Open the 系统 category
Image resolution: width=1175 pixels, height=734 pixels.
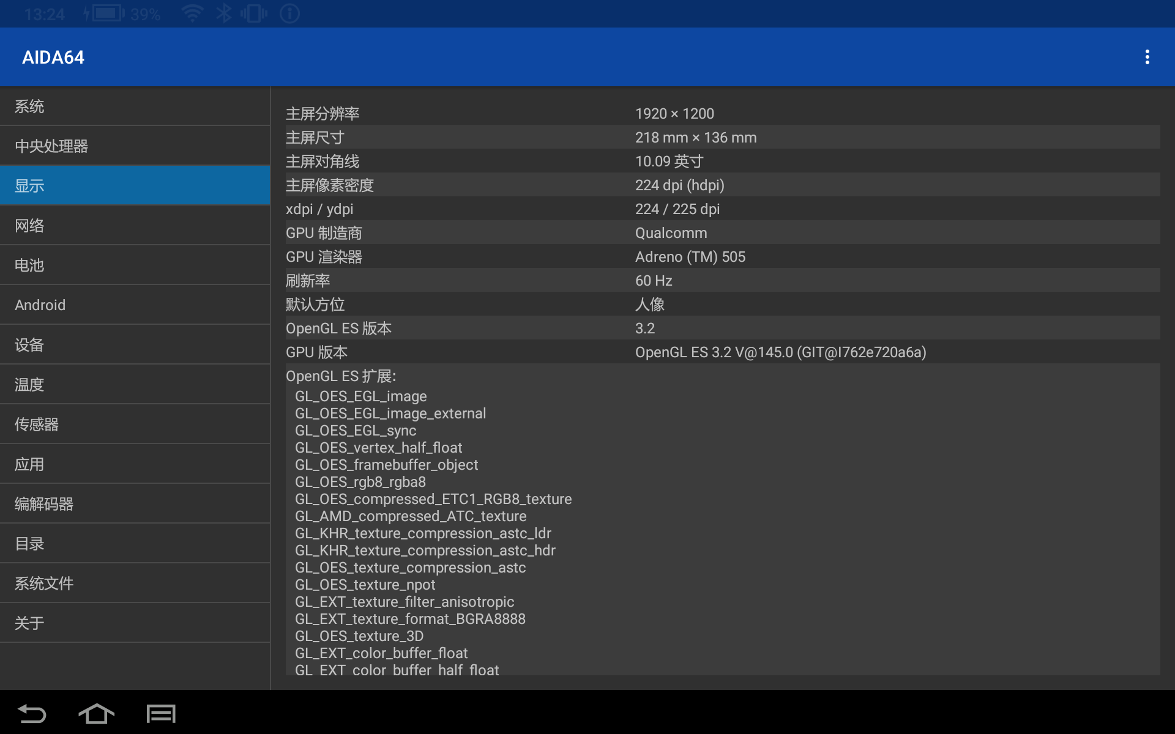(x=135, y=106)
